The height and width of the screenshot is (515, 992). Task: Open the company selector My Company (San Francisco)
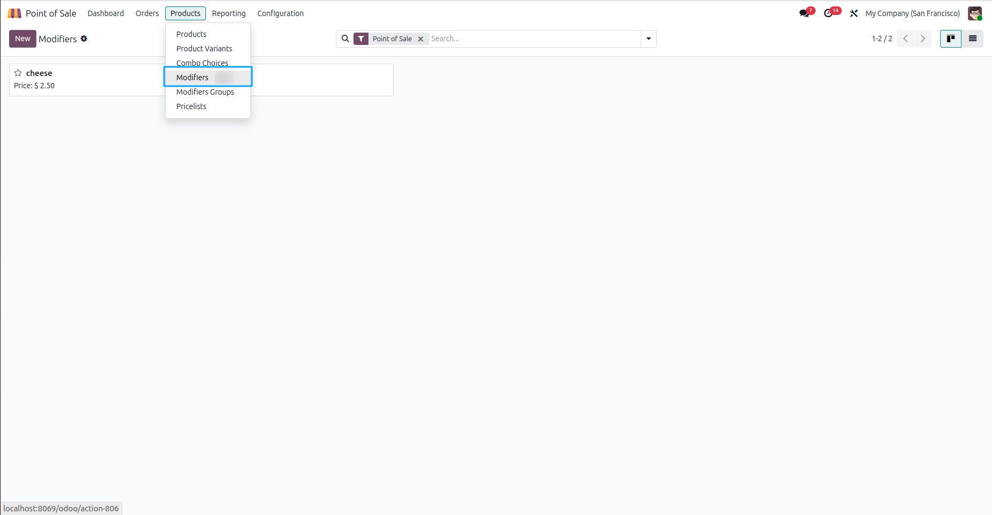tap(912, 13)
